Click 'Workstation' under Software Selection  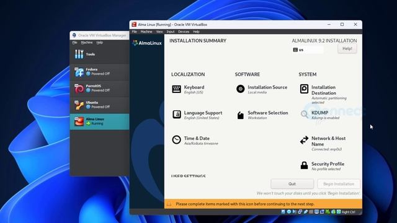pos(257,118)
